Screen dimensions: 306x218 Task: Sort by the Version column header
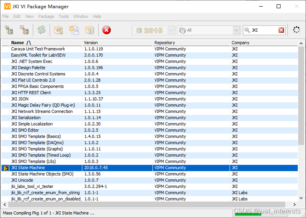tap(118, 43)
